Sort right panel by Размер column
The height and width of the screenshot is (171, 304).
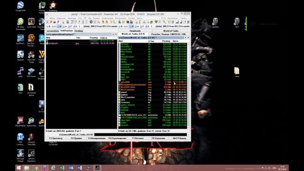[x=166, y=41]
